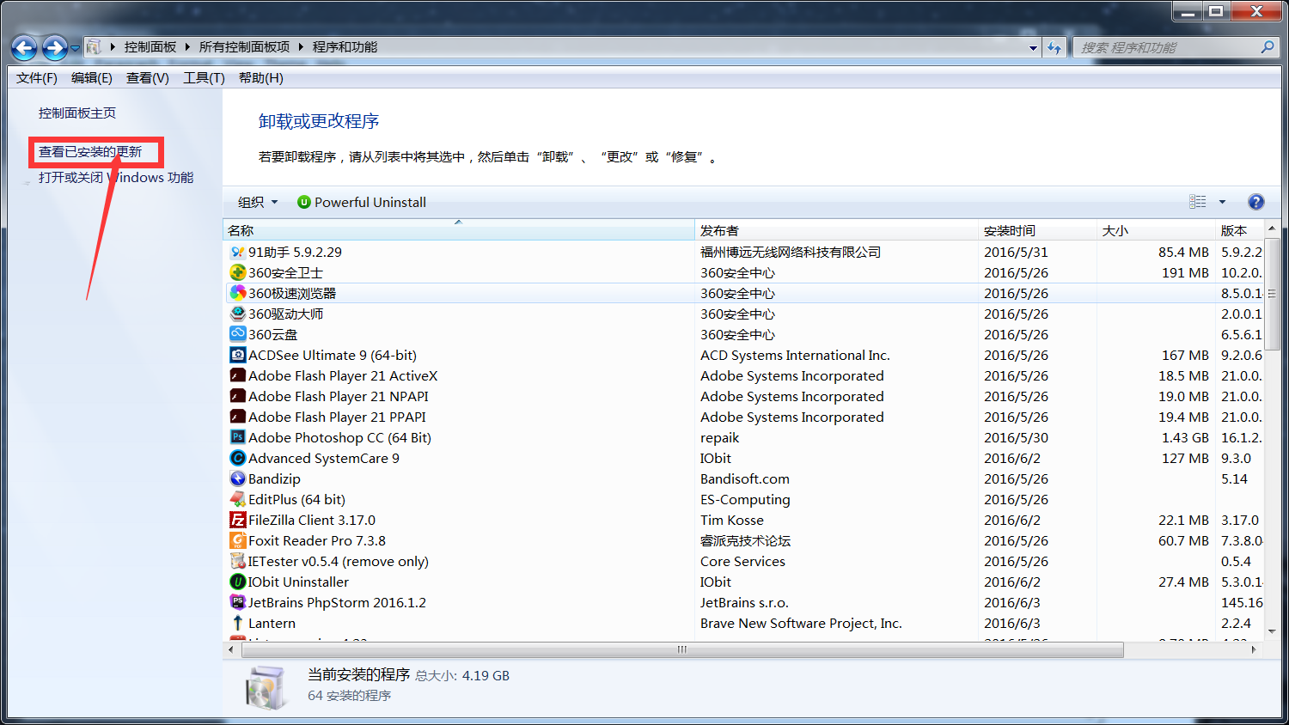This screenshot has width=1289, height=725.
Task: Click the horizontal scrollbar right arrow
Action: [x=1255, y=649]
